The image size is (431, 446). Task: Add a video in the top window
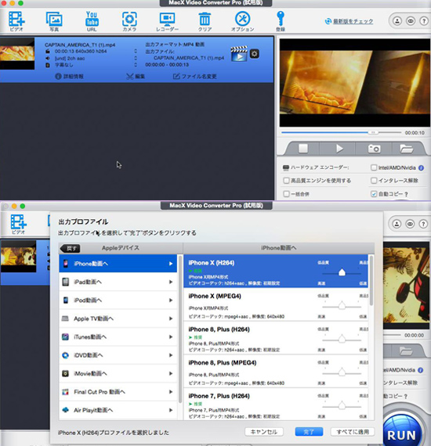(x=16, y=21)
